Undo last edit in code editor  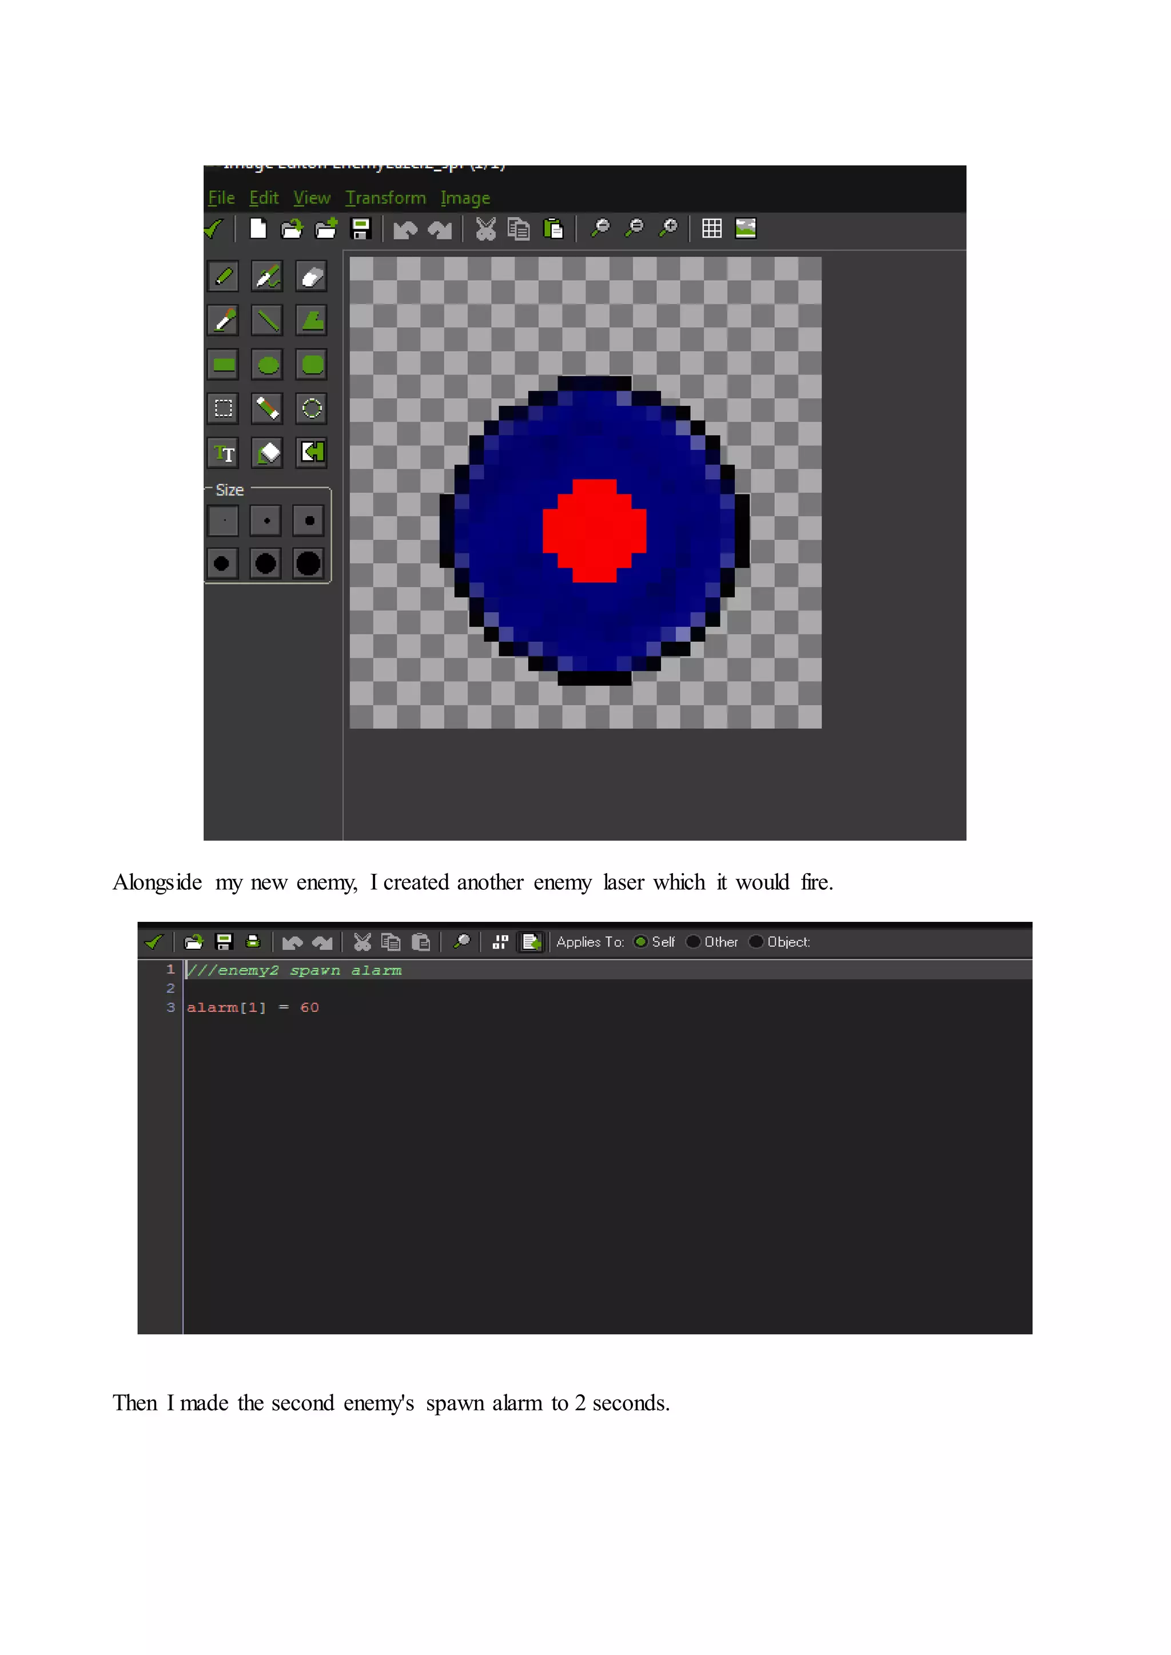292,942
